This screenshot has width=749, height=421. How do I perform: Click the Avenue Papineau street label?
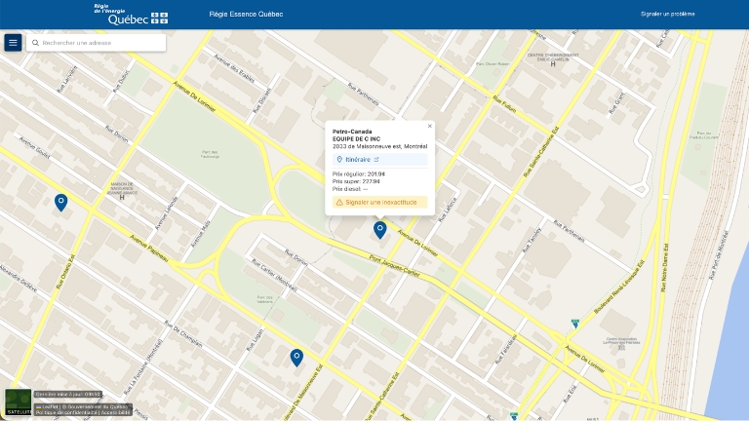(149, 249)
